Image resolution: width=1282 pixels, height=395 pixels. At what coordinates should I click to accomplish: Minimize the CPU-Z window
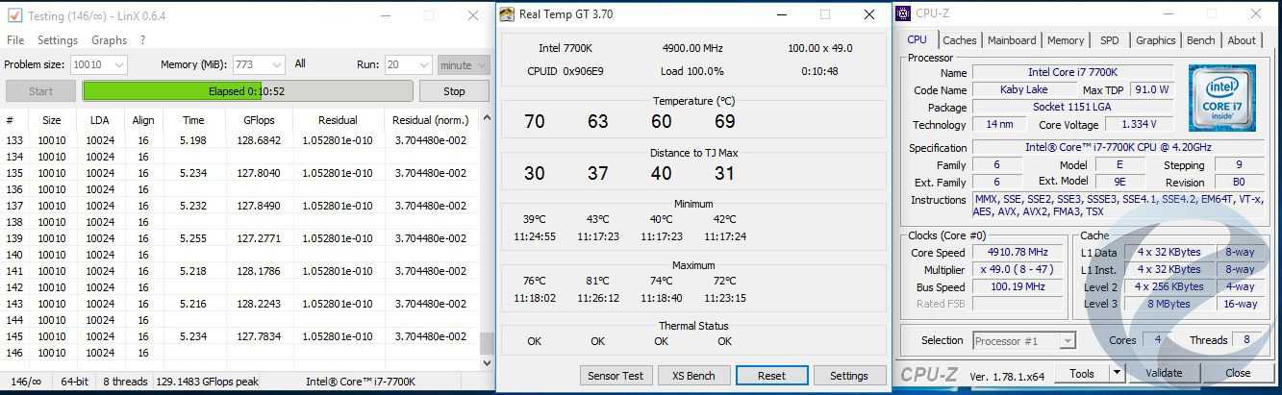pos(1169,13)
